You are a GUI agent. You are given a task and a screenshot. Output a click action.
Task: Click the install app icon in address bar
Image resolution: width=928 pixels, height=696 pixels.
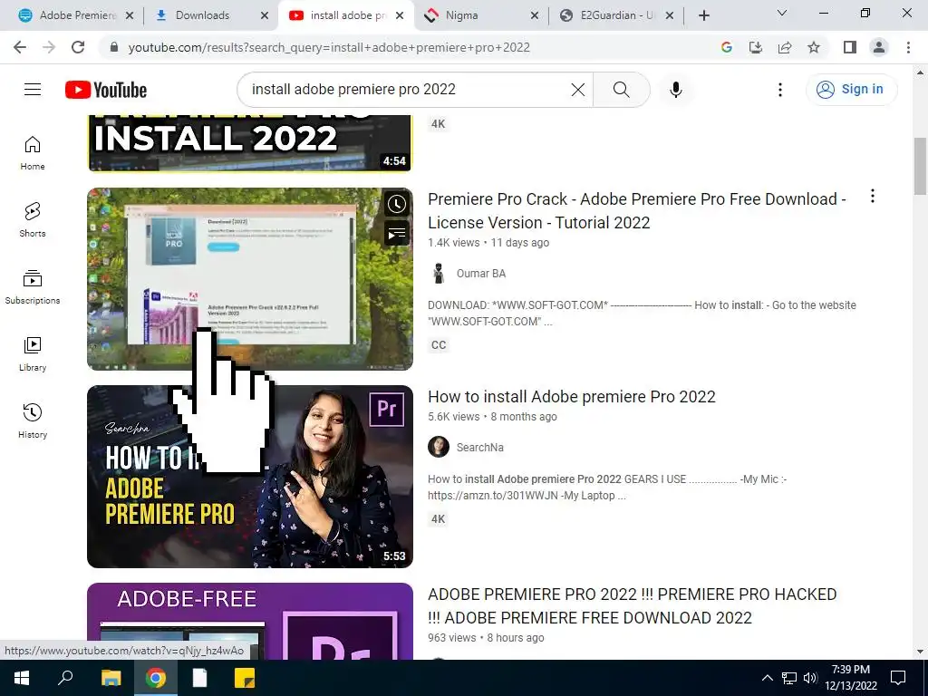[x=756, y=47]
